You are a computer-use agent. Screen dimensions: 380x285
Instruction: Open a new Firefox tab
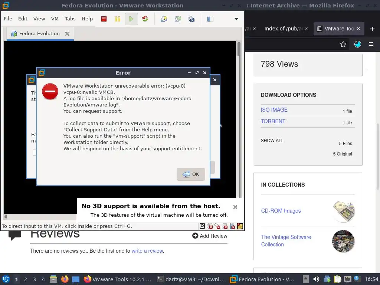(372, 29)
